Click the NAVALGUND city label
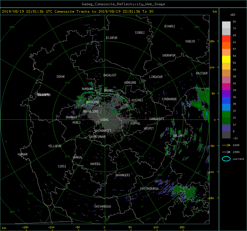 click(91, 112)
